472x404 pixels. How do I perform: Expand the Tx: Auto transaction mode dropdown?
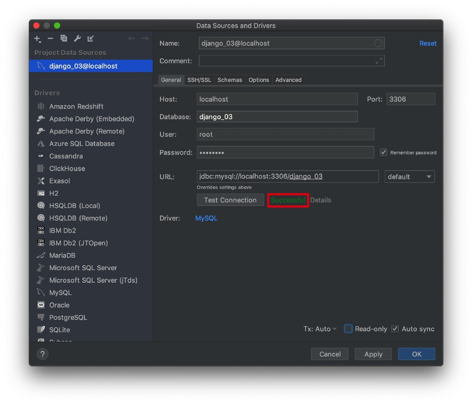(320, 329)
